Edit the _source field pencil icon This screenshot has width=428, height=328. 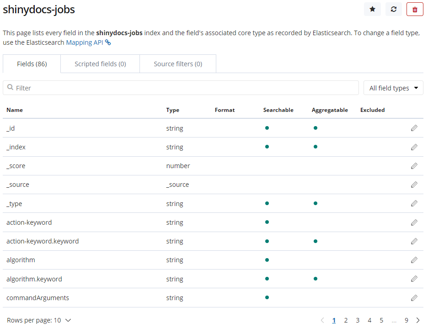pyautogui.click(x=414, y=185)
